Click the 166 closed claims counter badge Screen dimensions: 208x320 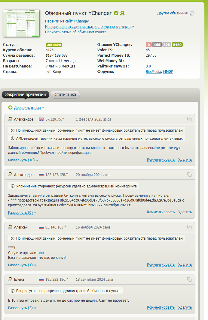coord(157,45)
